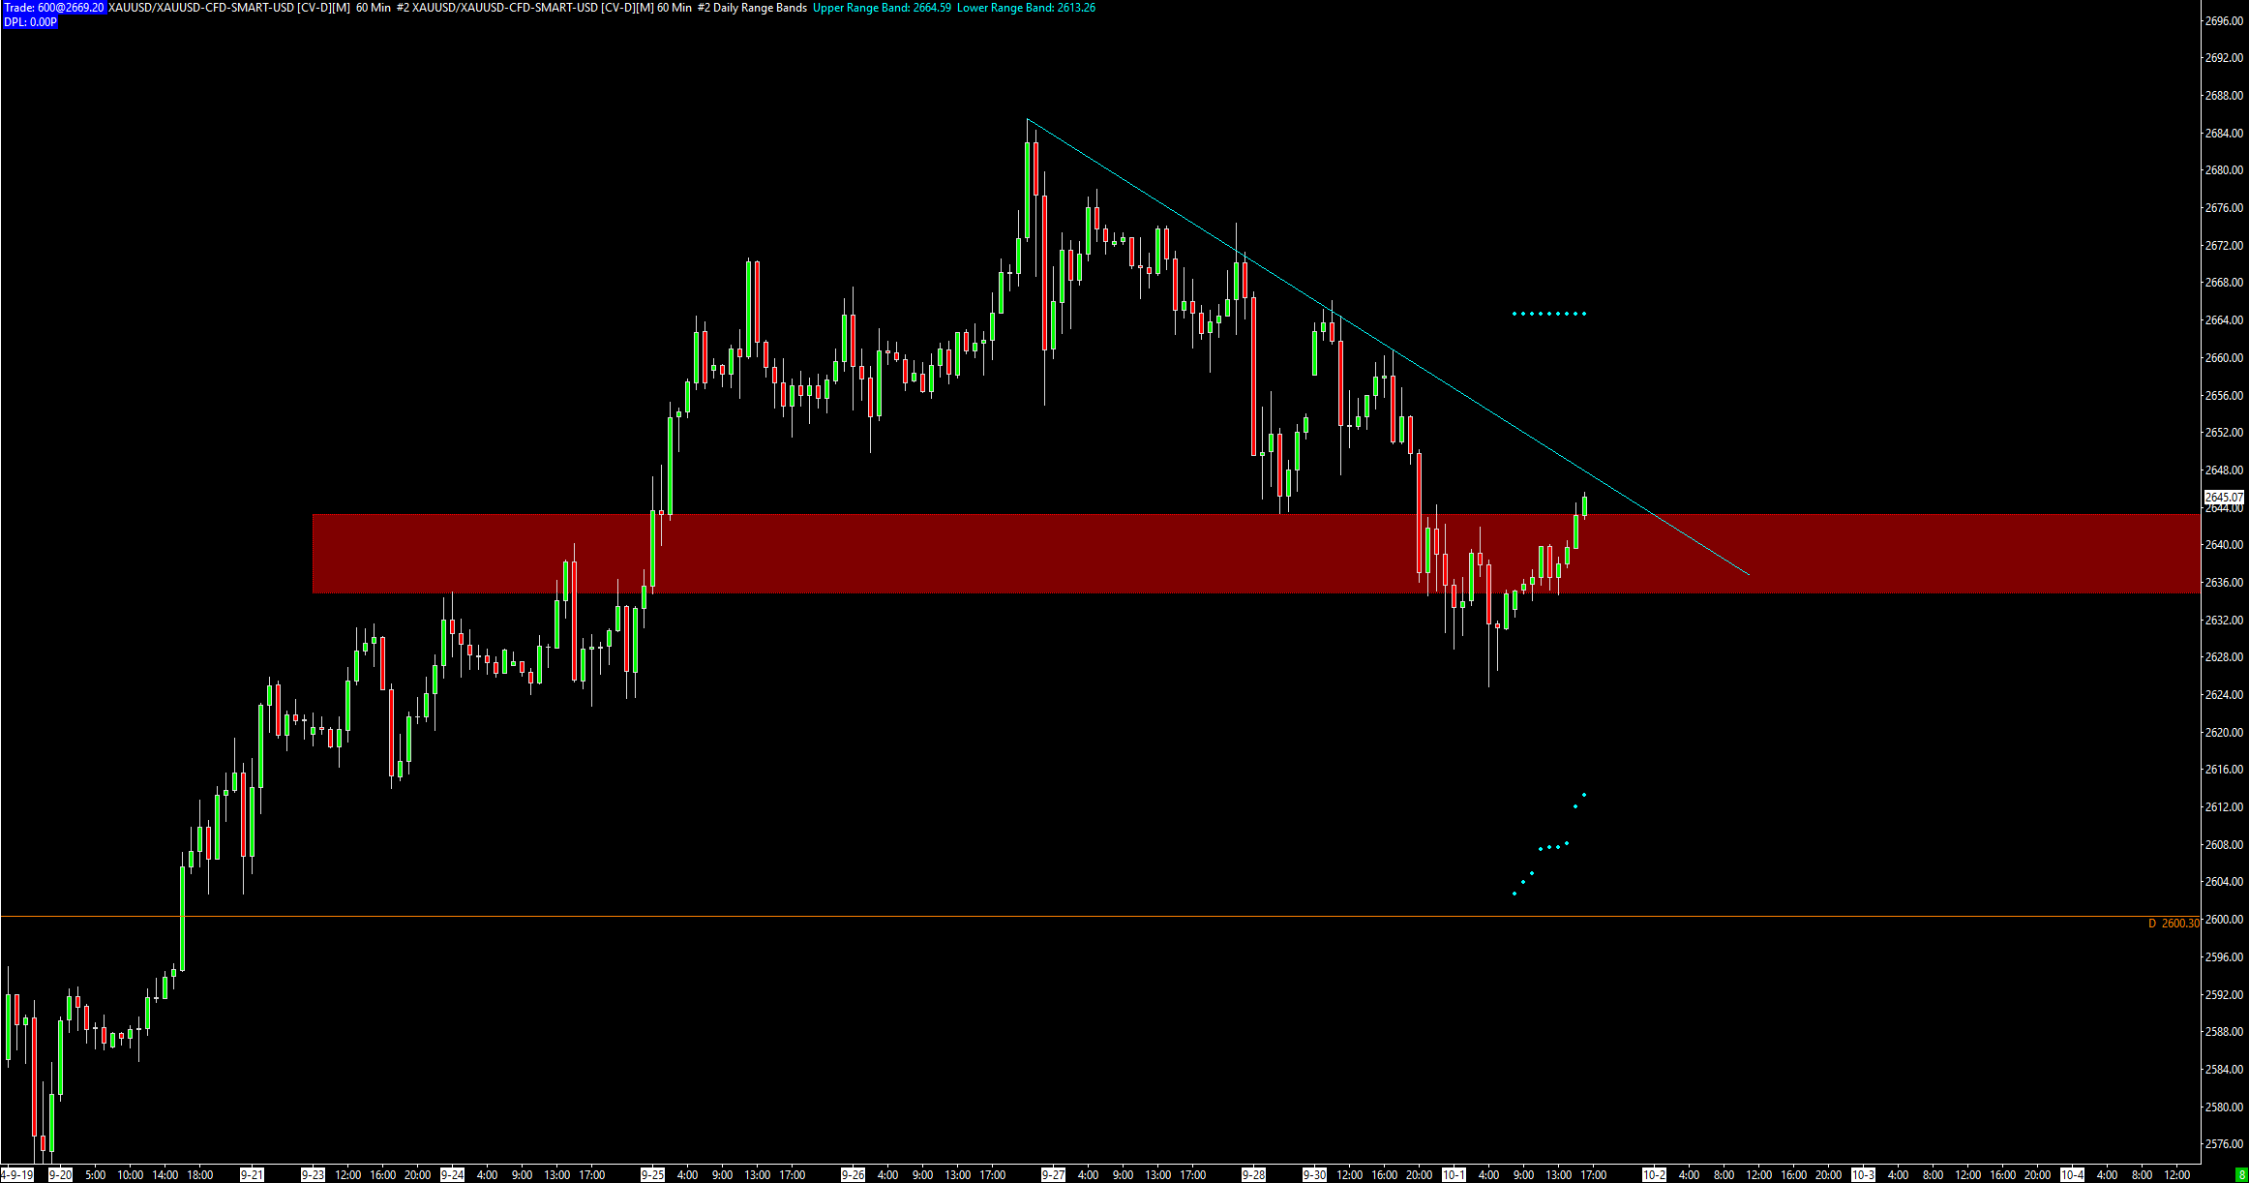Click the current price marker 2645.07
The image size is (2249, 1183).
(2223, 497)
